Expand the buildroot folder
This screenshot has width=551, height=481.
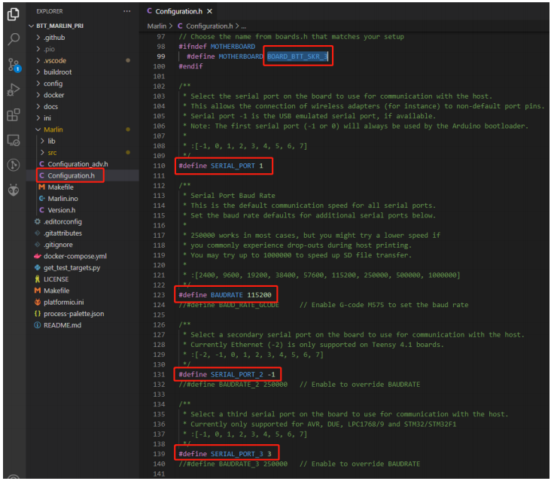[x=57, y=72]
